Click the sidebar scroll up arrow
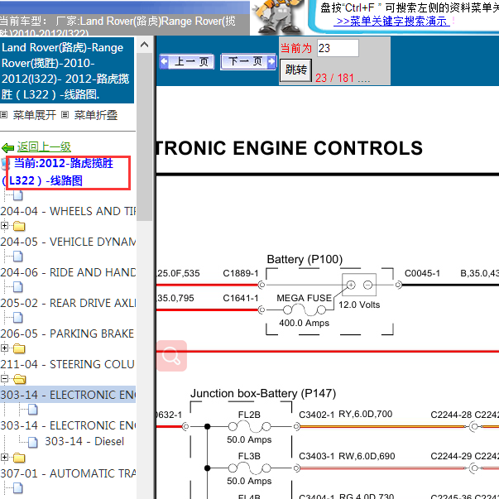 (x=144, y=45)
